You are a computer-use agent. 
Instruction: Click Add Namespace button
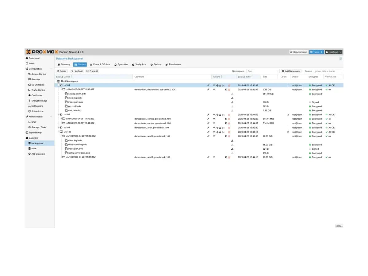tap(291, 71)
